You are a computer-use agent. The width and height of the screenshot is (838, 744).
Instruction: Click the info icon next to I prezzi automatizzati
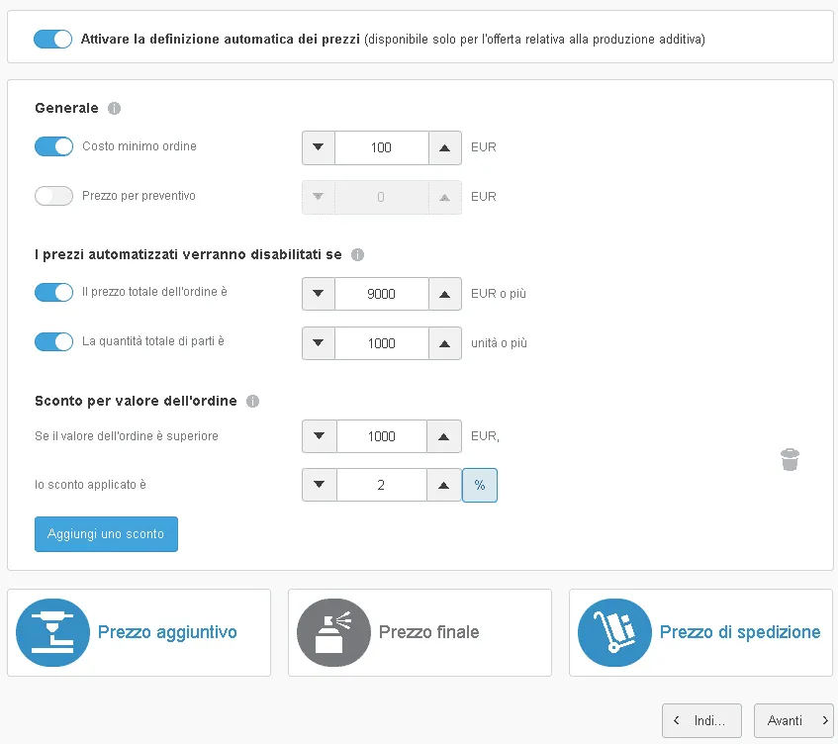click(357, 254)
